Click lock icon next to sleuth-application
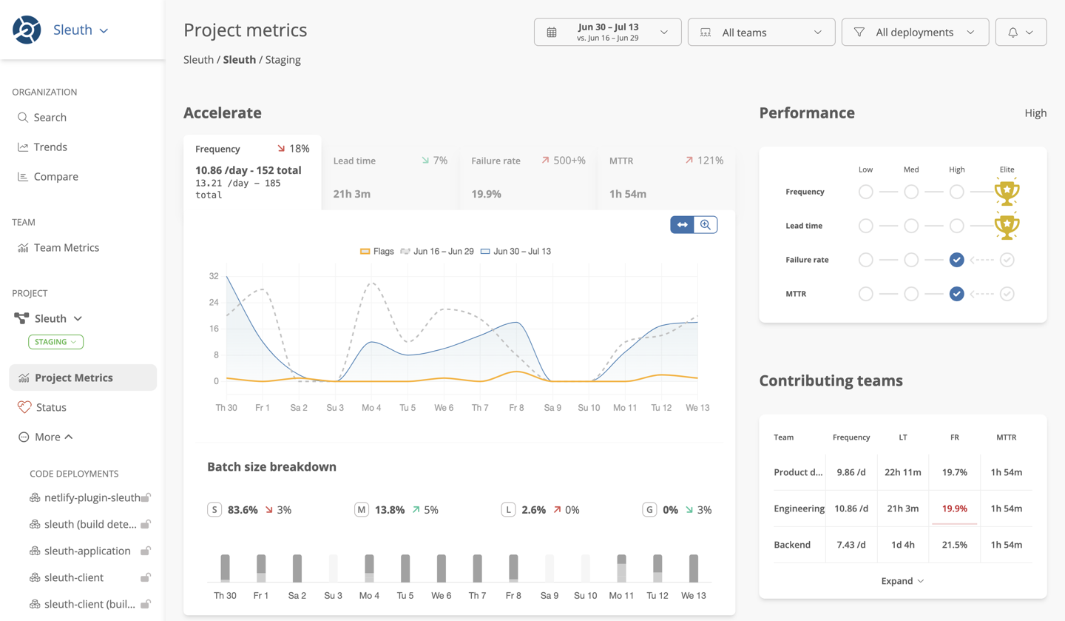 (x=146, y=551)
